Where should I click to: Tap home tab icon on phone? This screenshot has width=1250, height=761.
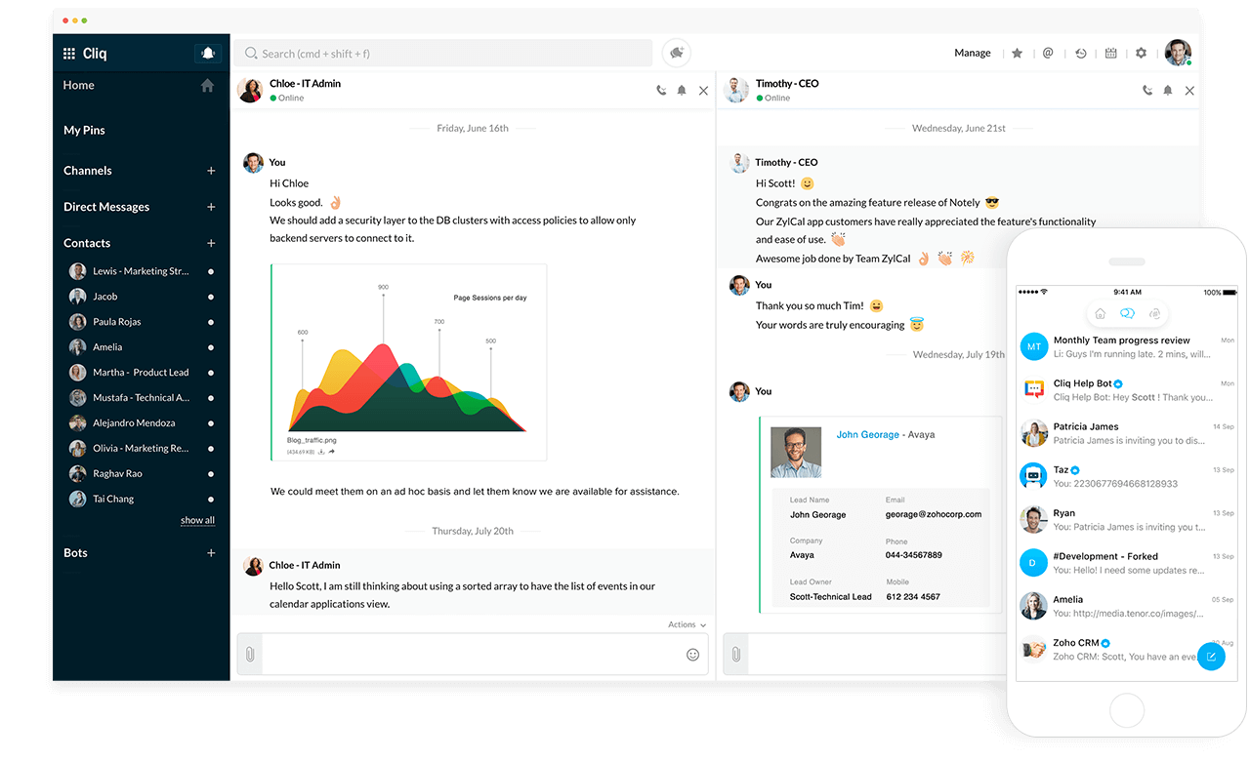pos(1100,313)
